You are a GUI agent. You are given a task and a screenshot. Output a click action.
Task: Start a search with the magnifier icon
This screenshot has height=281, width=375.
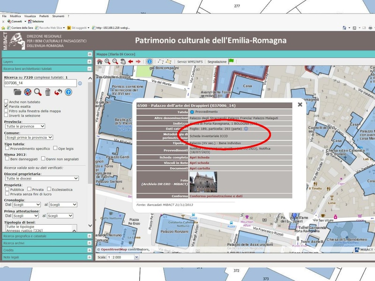click(37, 92)
